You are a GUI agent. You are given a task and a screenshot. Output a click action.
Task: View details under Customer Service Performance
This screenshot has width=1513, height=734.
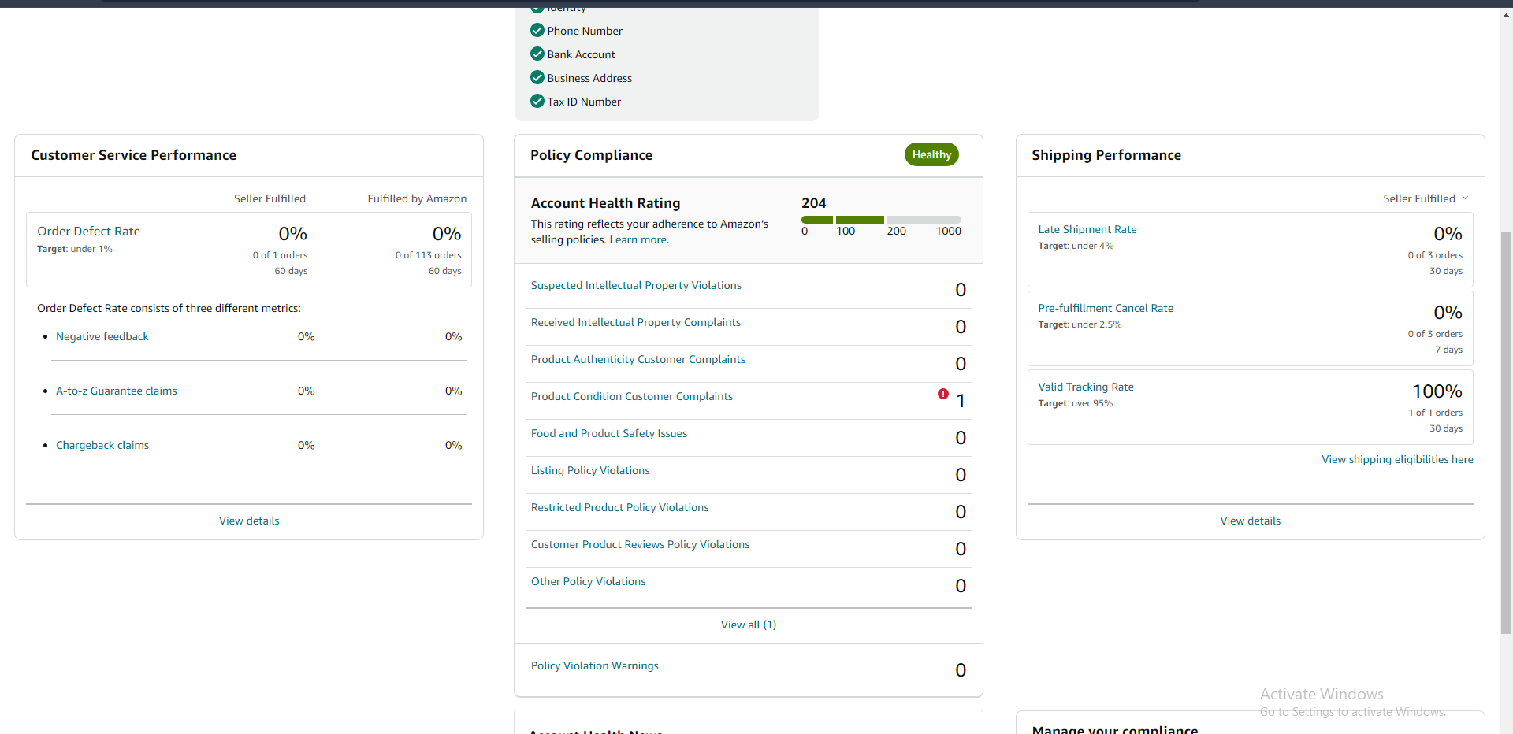tap(249, 521)
